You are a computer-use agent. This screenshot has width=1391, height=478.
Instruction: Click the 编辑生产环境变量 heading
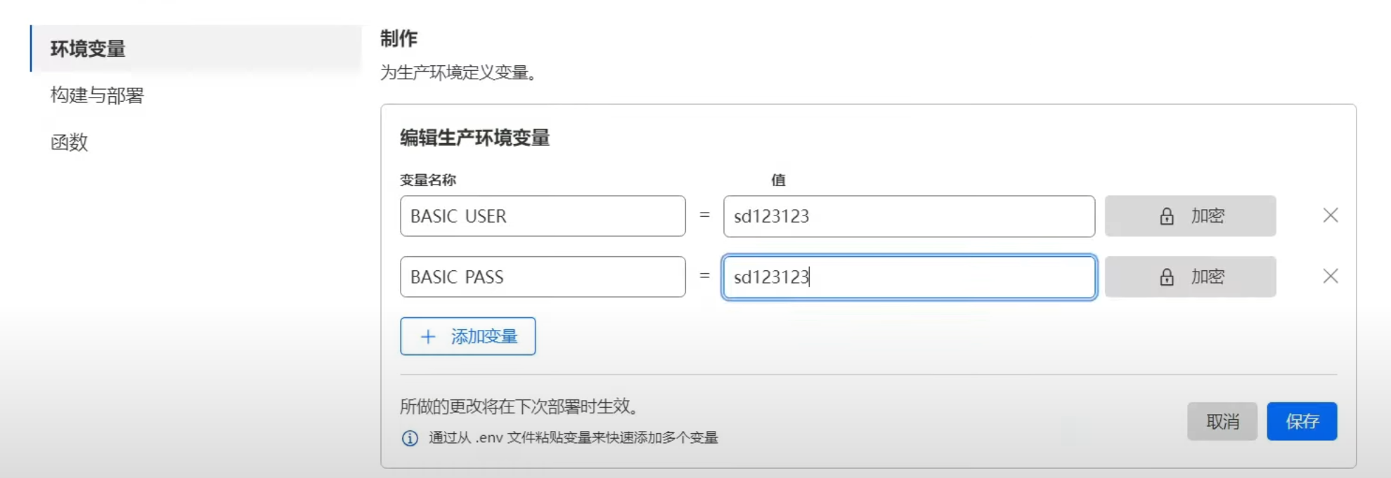tap(475, 138)
